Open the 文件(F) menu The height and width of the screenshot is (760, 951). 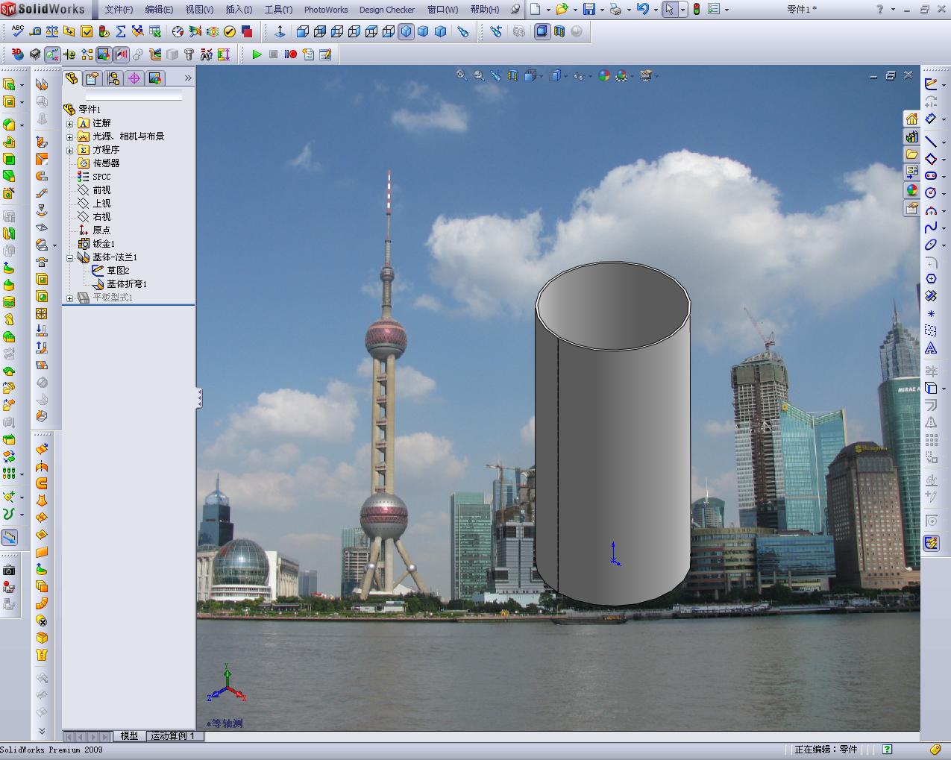pos(119,10)
